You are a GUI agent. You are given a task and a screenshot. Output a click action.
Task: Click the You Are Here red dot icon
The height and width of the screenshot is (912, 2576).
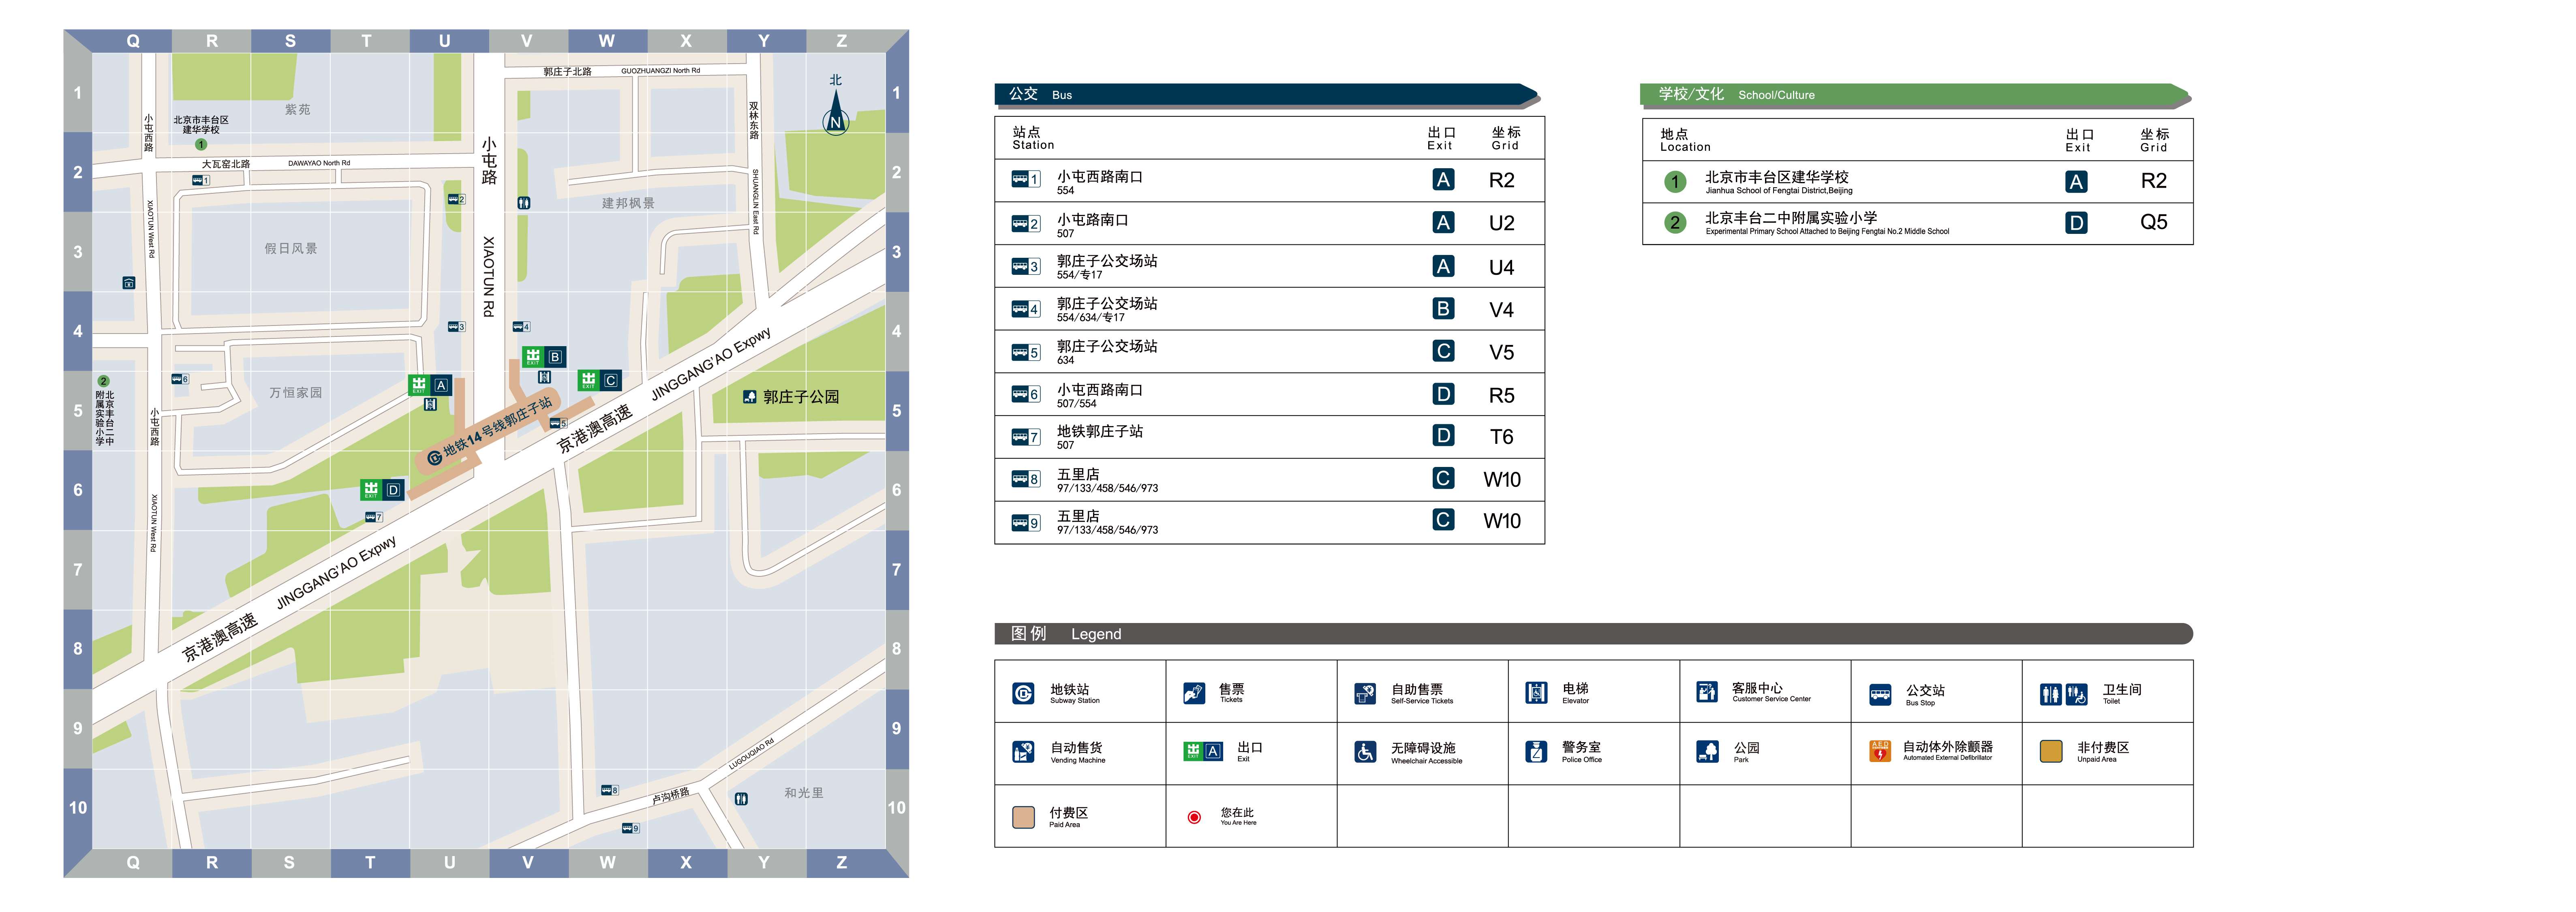pos(1194,817)
